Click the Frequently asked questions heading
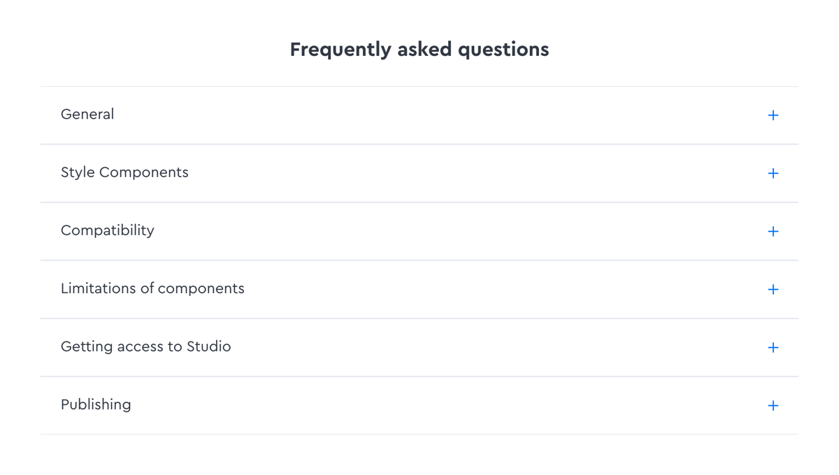Image resolution: width=839 pixels, height=475 pixels. pyautogui.click(x=419, y=49)
